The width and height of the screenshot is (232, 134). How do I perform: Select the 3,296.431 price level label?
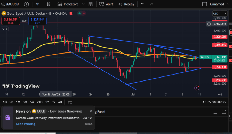click(220, 67)
